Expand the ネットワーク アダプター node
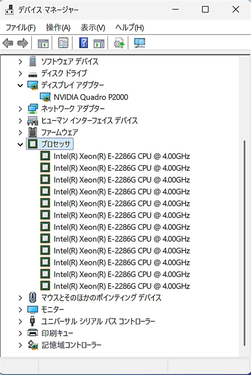This screenshot has width=251, height=375. pos(20,109)
